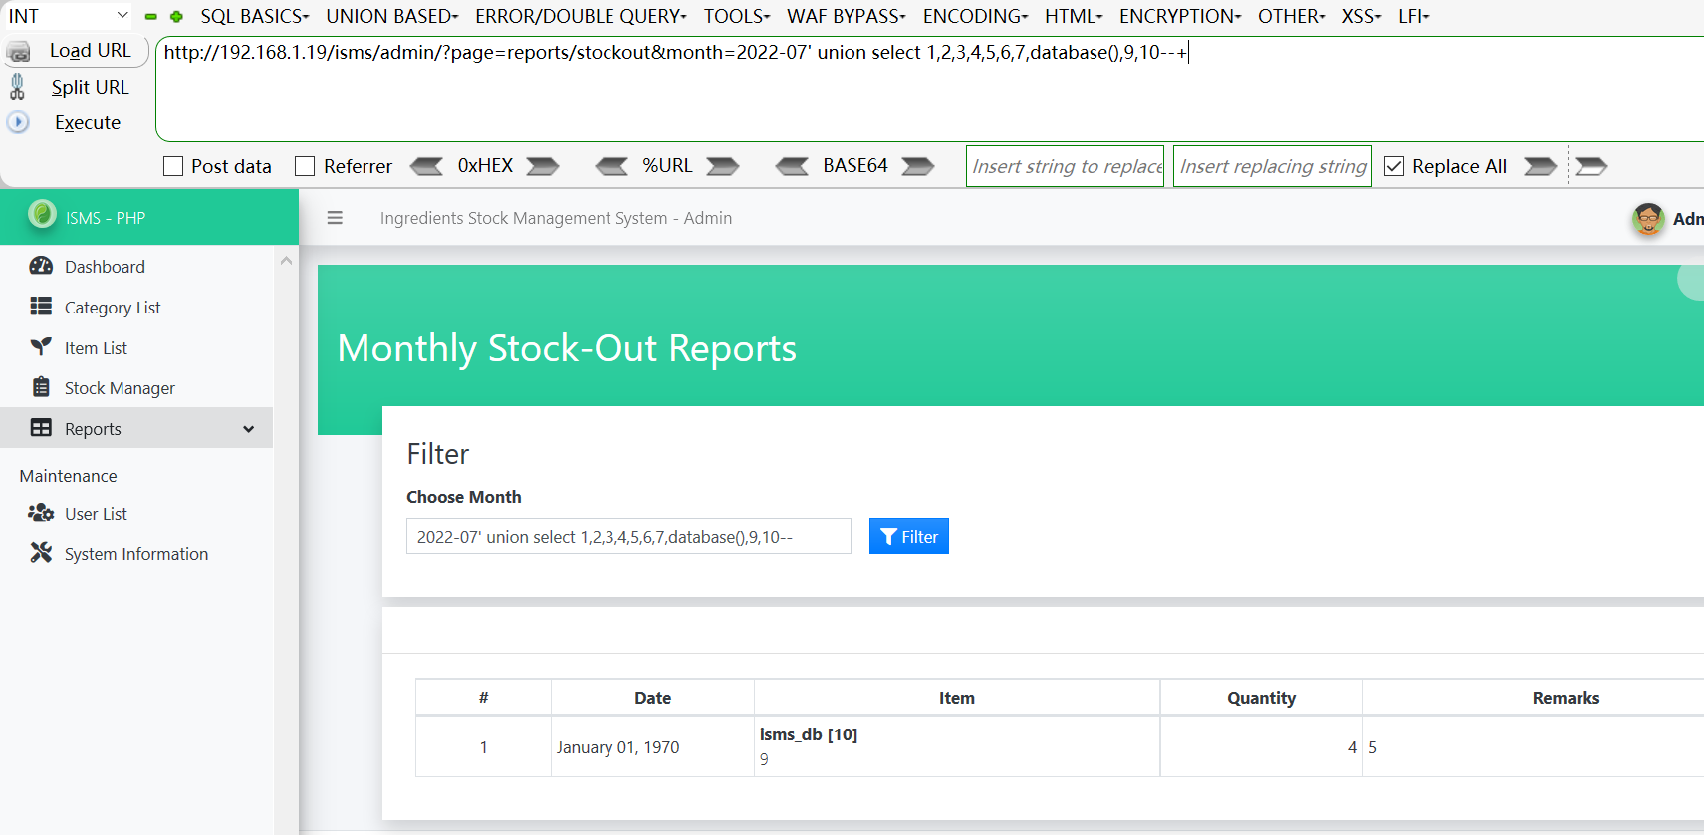Open the System Information link
The width and height of the screenshot is (1704, 835).
(136, 553)
